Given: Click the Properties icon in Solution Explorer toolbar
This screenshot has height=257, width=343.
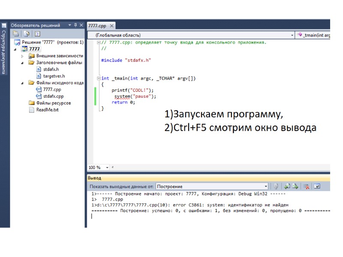Looking at the screenshot, I should [x=16, y=34].
